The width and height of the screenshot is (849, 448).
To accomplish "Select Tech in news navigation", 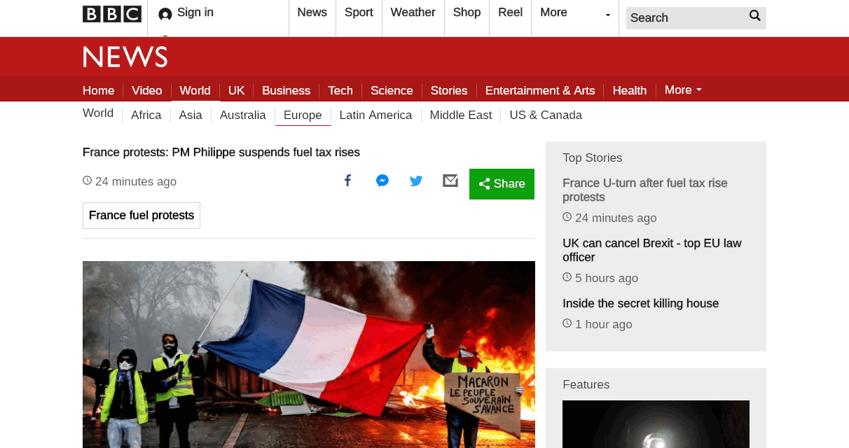I will (340, 90).
